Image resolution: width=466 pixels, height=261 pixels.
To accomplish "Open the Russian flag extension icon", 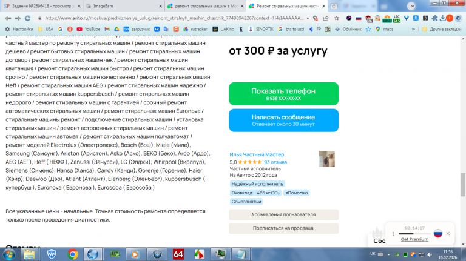I will [x=359, y=18].
